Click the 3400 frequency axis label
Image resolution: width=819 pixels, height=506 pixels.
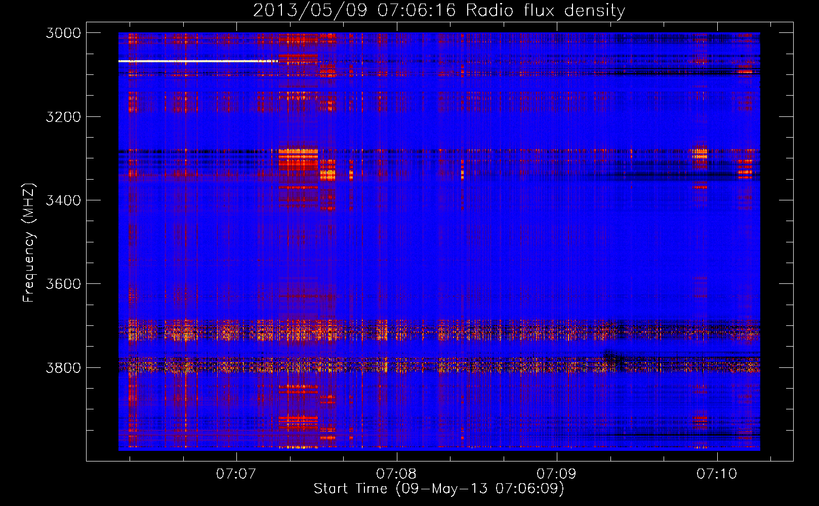tap(63, 200)
